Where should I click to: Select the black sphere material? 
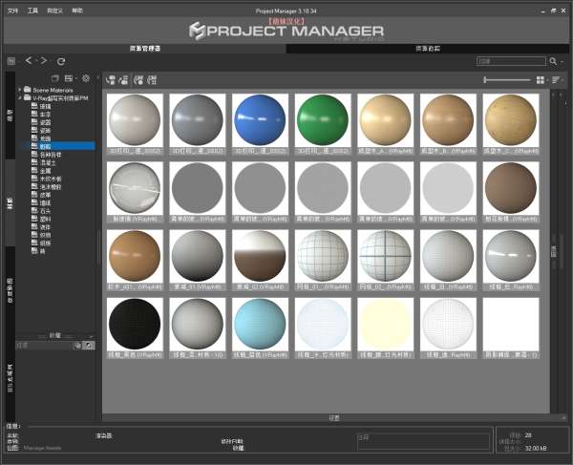tap(135, 324)
